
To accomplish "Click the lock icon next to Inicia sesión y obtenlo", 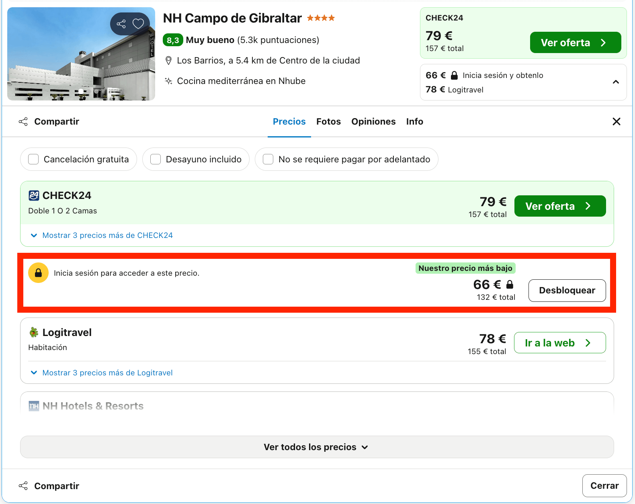I will [x=454, y=75].
